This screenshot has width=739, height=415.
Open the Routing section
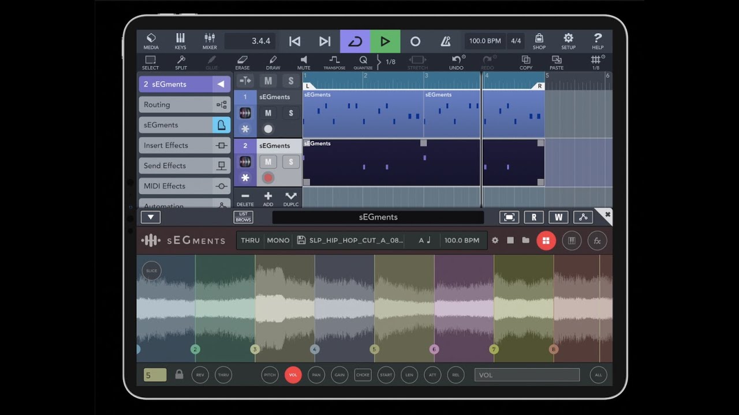[185, 104]
